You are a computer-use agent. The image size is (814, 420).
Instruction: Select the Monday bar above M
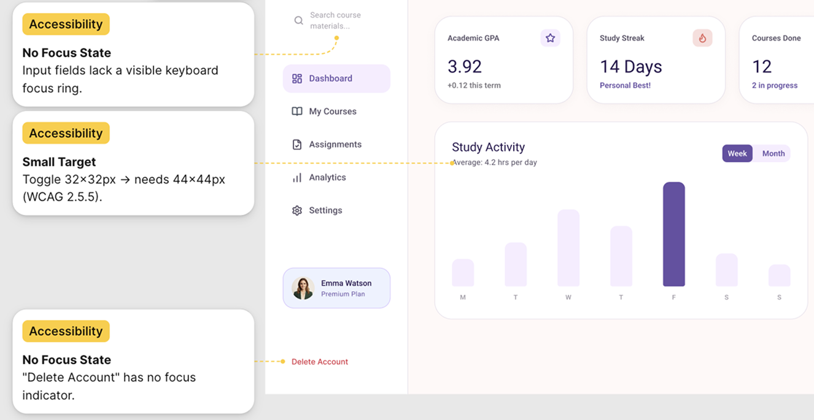[x=463, y=273]
